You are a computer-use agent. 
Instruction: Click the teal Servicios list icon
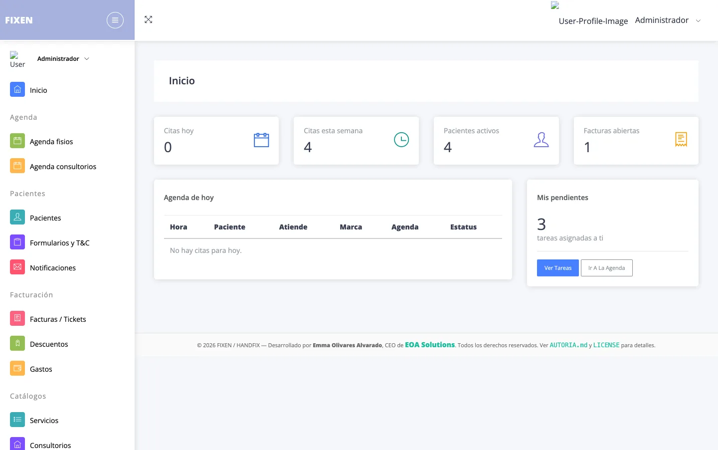17,420
